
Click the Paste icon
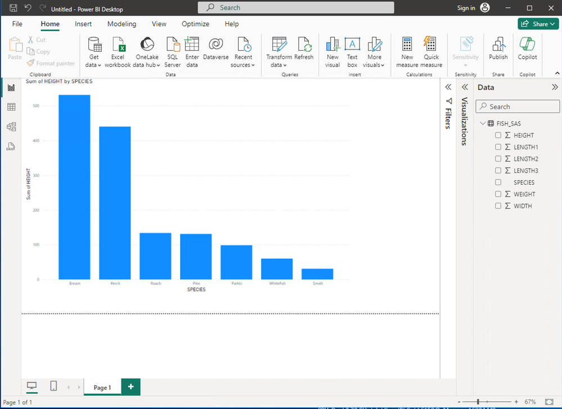(x=15, y=44)
